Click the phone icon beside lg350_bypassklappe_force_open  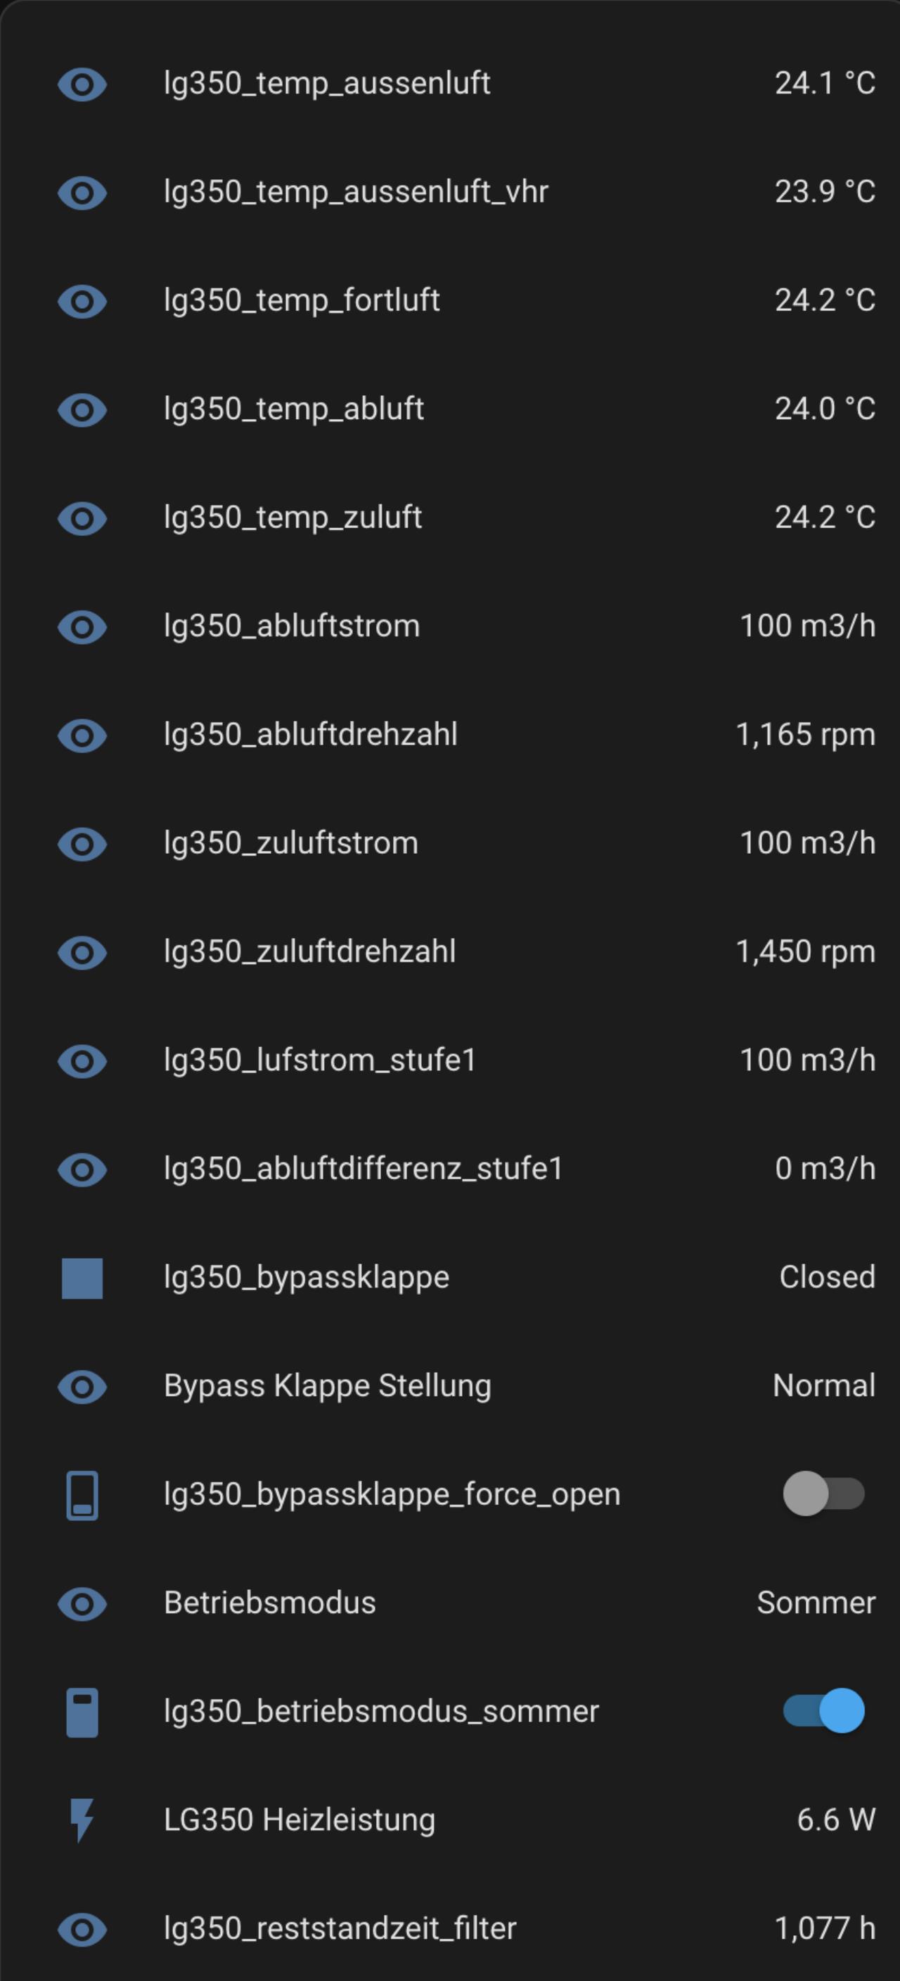pyautogui.click(x=82, y=1496)
